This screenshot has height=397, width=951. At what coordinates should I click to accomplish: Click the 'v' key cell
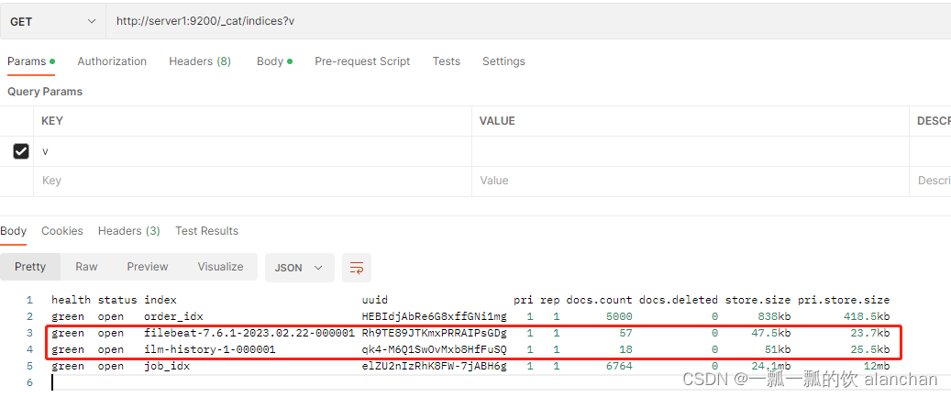click(x=252, y=151)
